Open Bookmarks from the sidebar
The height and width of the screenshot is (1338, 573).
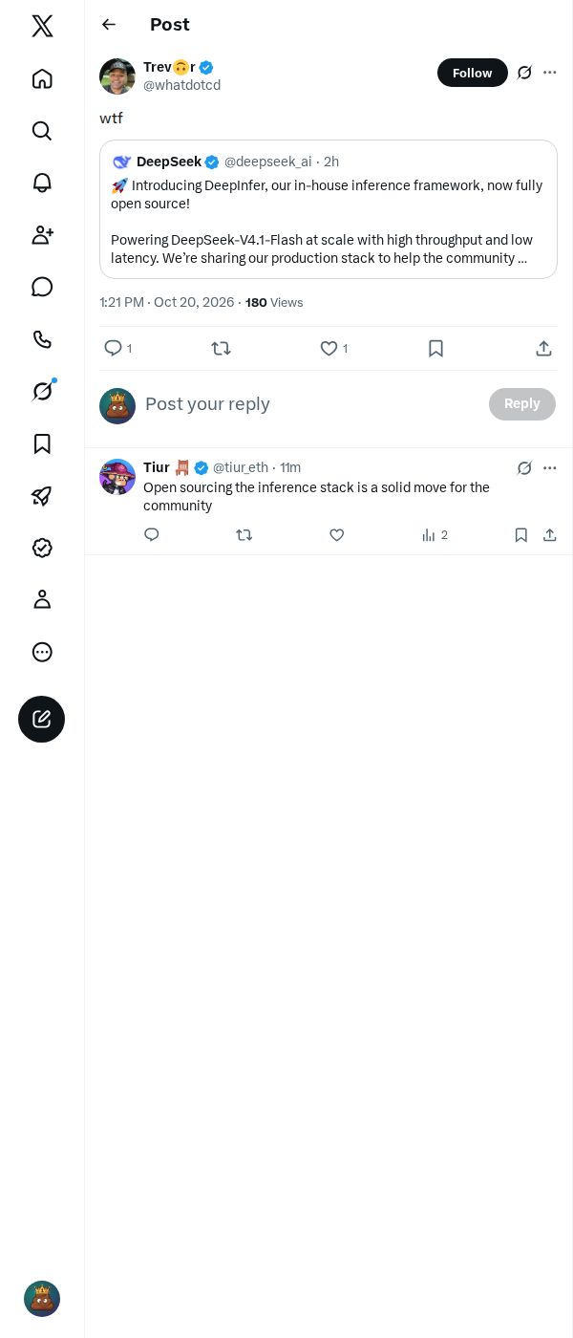[42, 443]
